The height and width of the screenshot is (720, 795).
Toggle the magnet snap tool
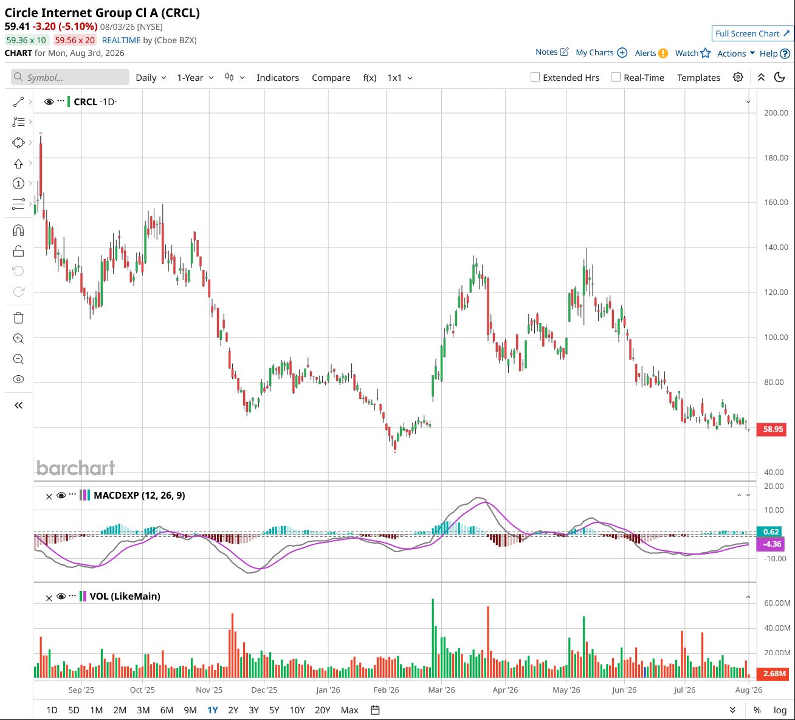pyautogui.click(x=18, y=230)
